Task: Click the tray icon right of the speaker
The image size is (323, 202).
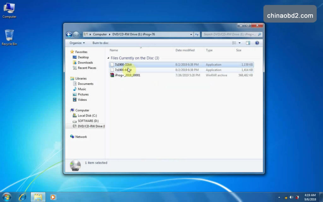Action: (x=297, y=197)
